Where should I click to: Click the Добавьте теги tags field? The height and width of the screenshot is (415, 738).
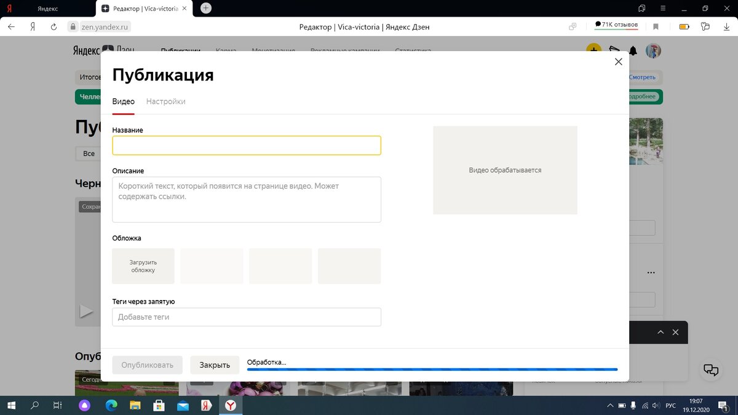(247, 317)
